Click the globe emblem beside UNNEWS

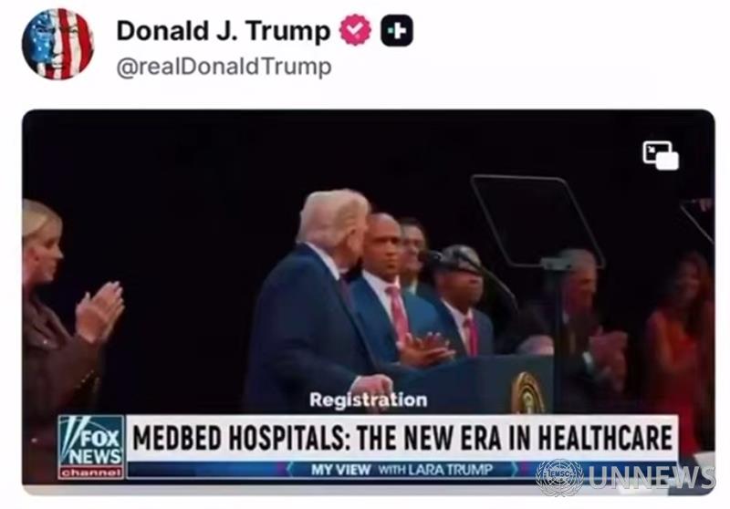coord(559,476)
